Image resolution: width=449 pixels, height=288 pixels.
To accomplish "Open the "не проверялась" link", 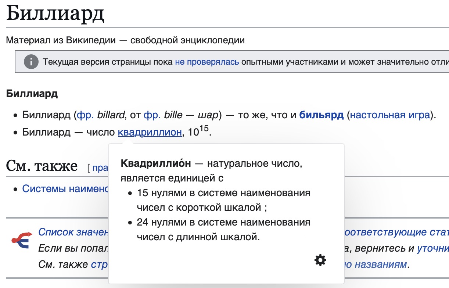I will coord(207,61).
